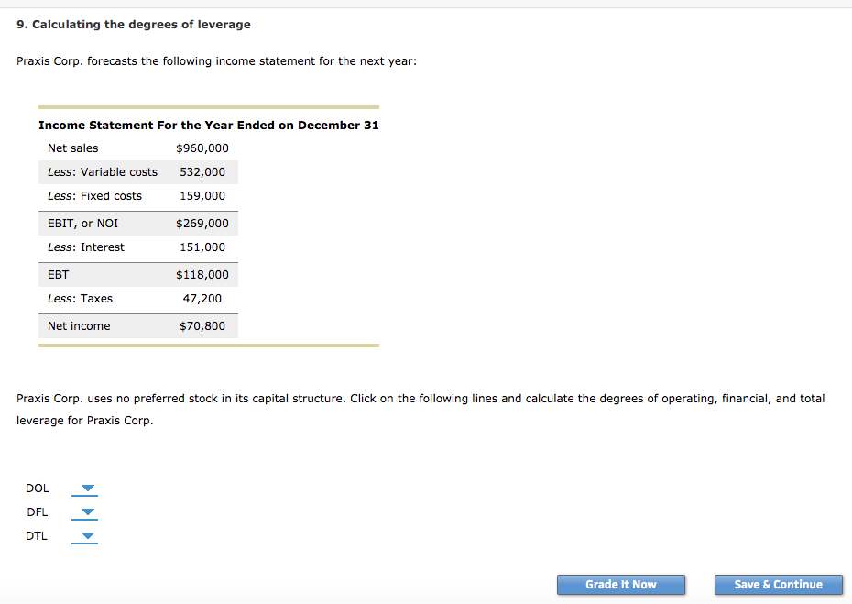852x604 pixels.
Task: Click the $70,800 net income figure
Action: (204, 325)
